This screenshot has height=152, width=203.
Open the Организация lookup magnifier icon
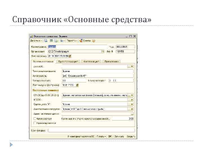pyautogui.click(x=103, y=52)
